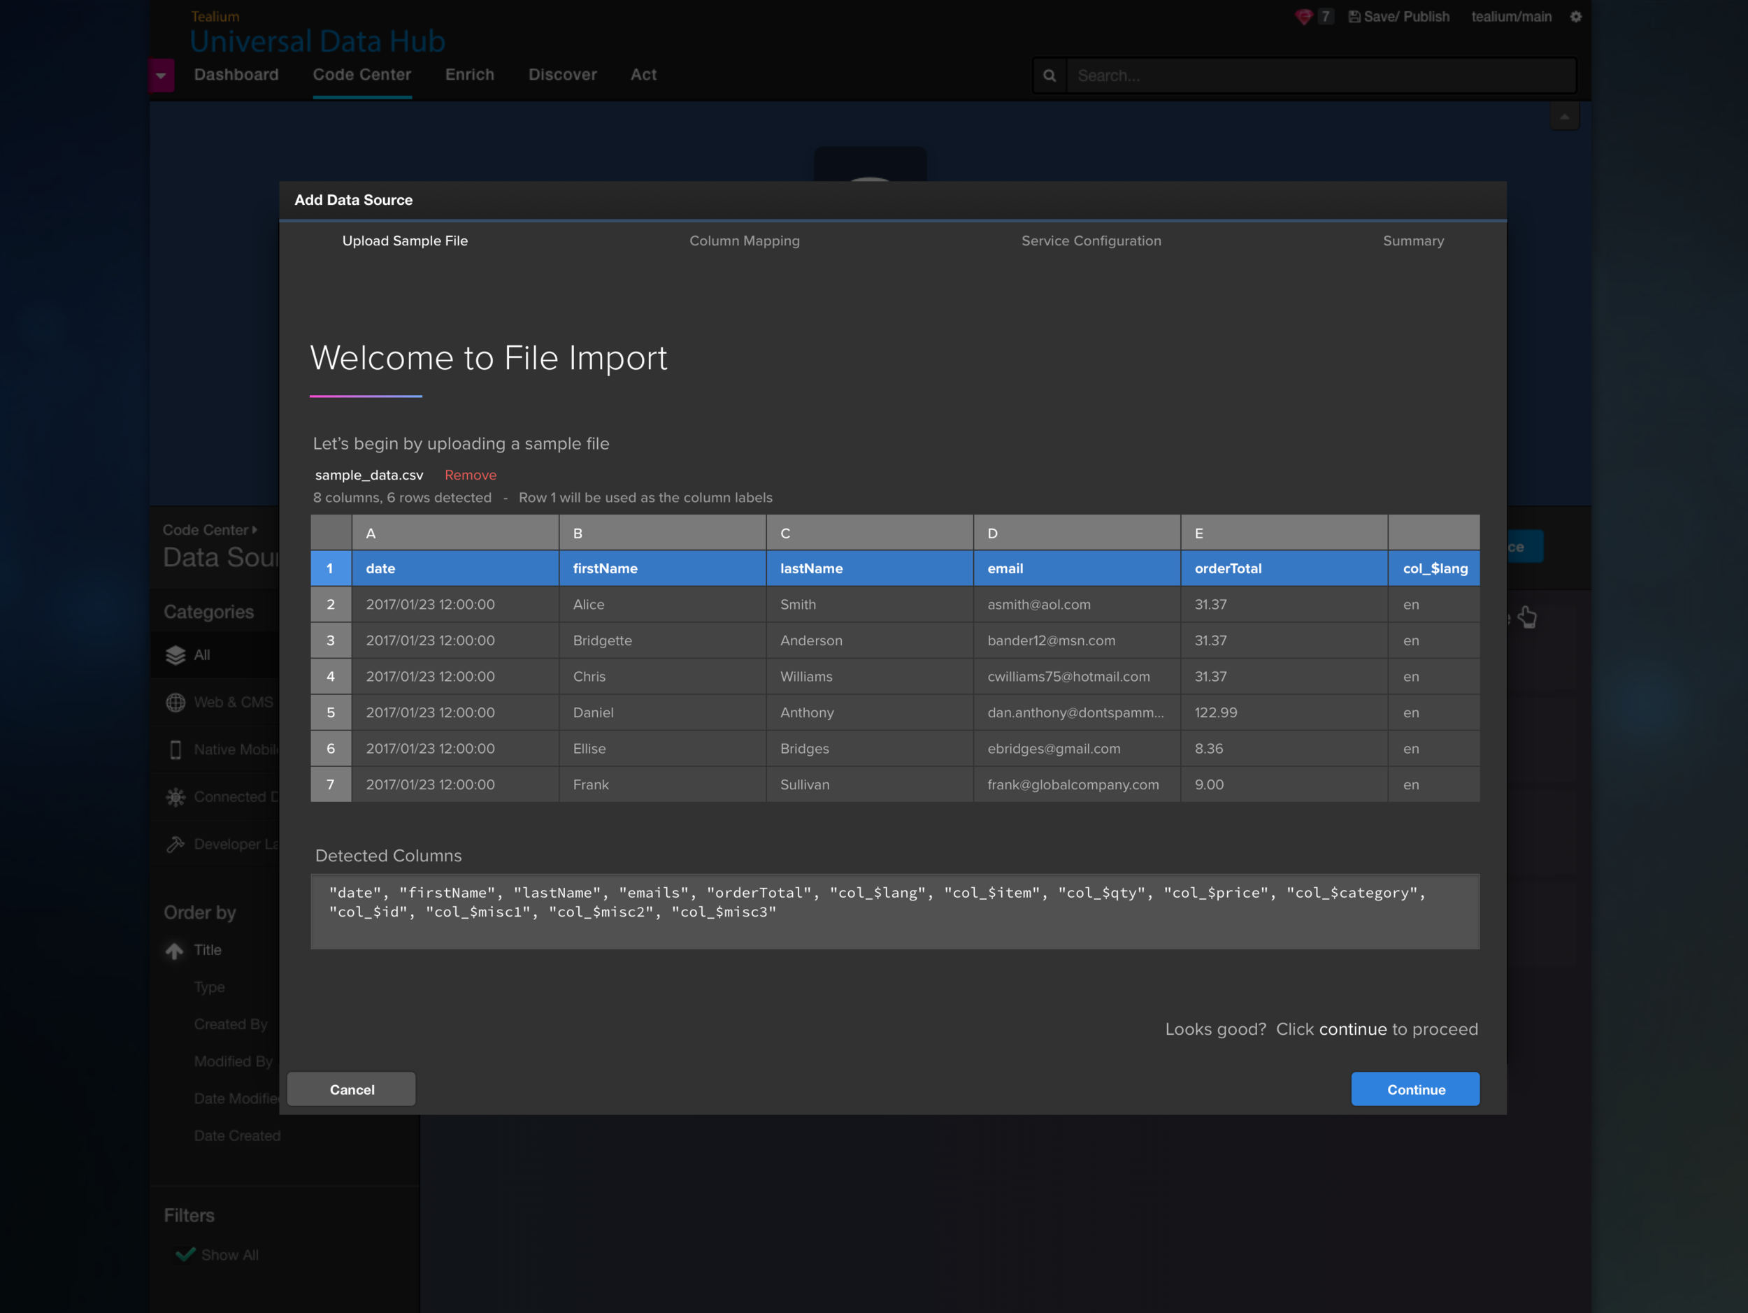Click the Cancel button
The image size is (1748, 1313).
(352, 1089)
